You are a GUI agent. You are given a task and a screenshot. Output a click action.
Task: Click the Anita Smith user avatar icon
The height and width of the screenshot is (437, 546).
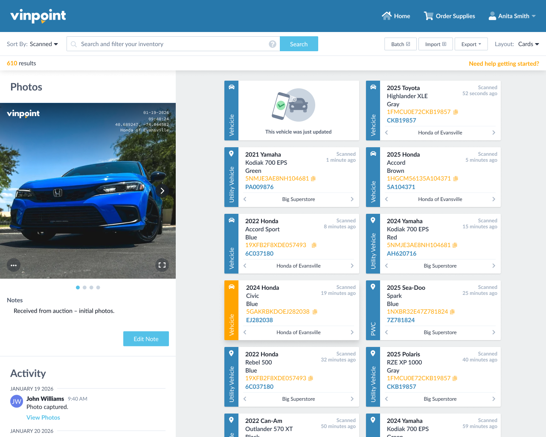[x=492, y=16]
